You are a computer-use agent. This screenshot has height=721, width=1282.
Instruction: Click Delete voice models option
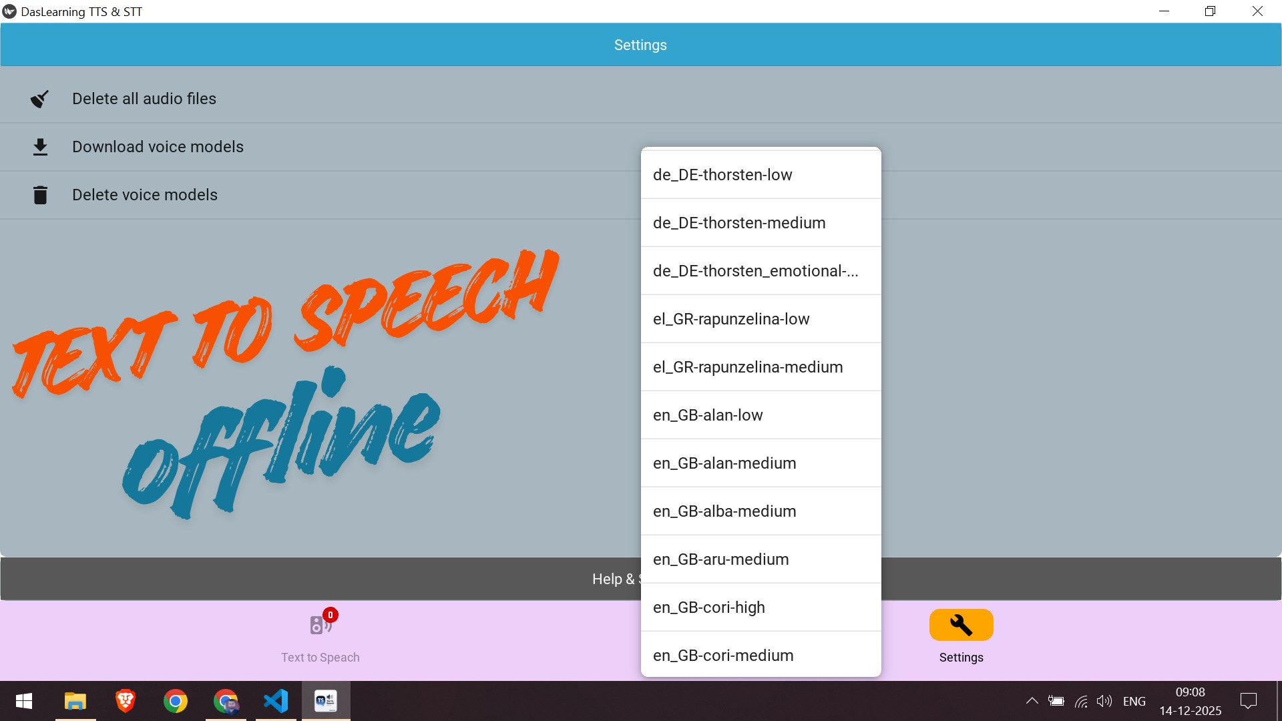click(x=145, y=195)
